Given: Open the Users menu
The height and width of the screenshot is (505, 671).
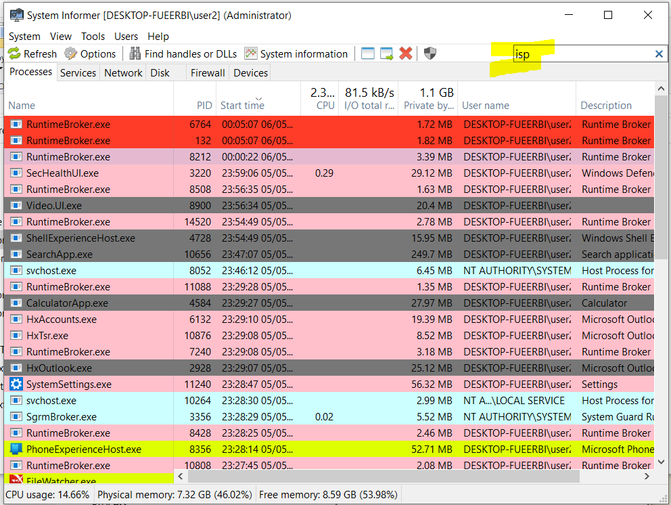Looking at the screenshot, I should click(x=126, y=36).
